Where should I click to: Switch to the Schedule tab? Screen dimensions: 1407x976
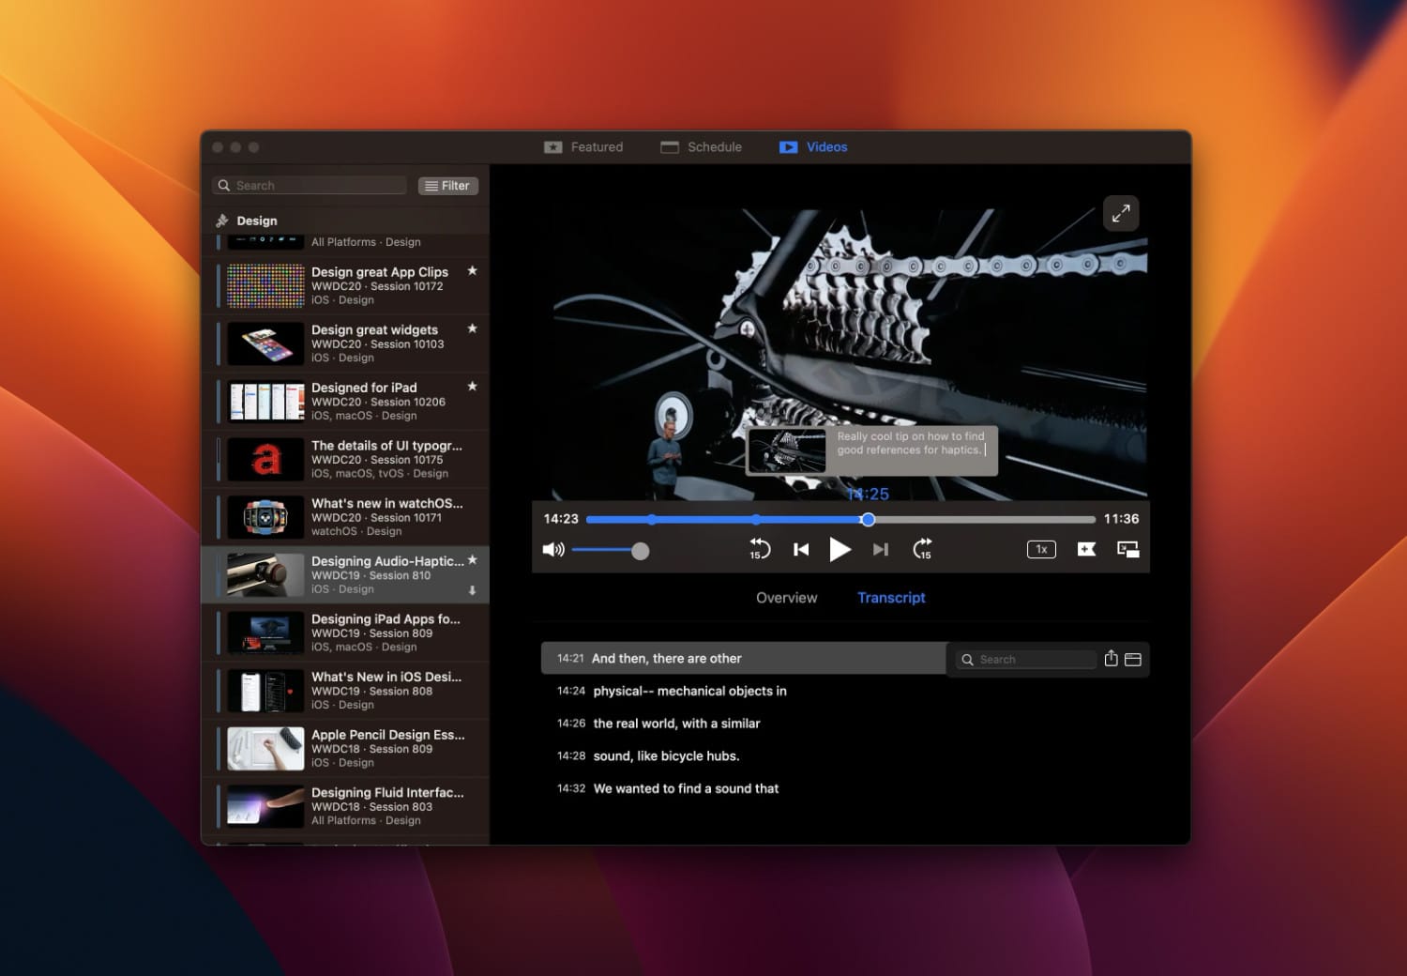tap(701, 147)
